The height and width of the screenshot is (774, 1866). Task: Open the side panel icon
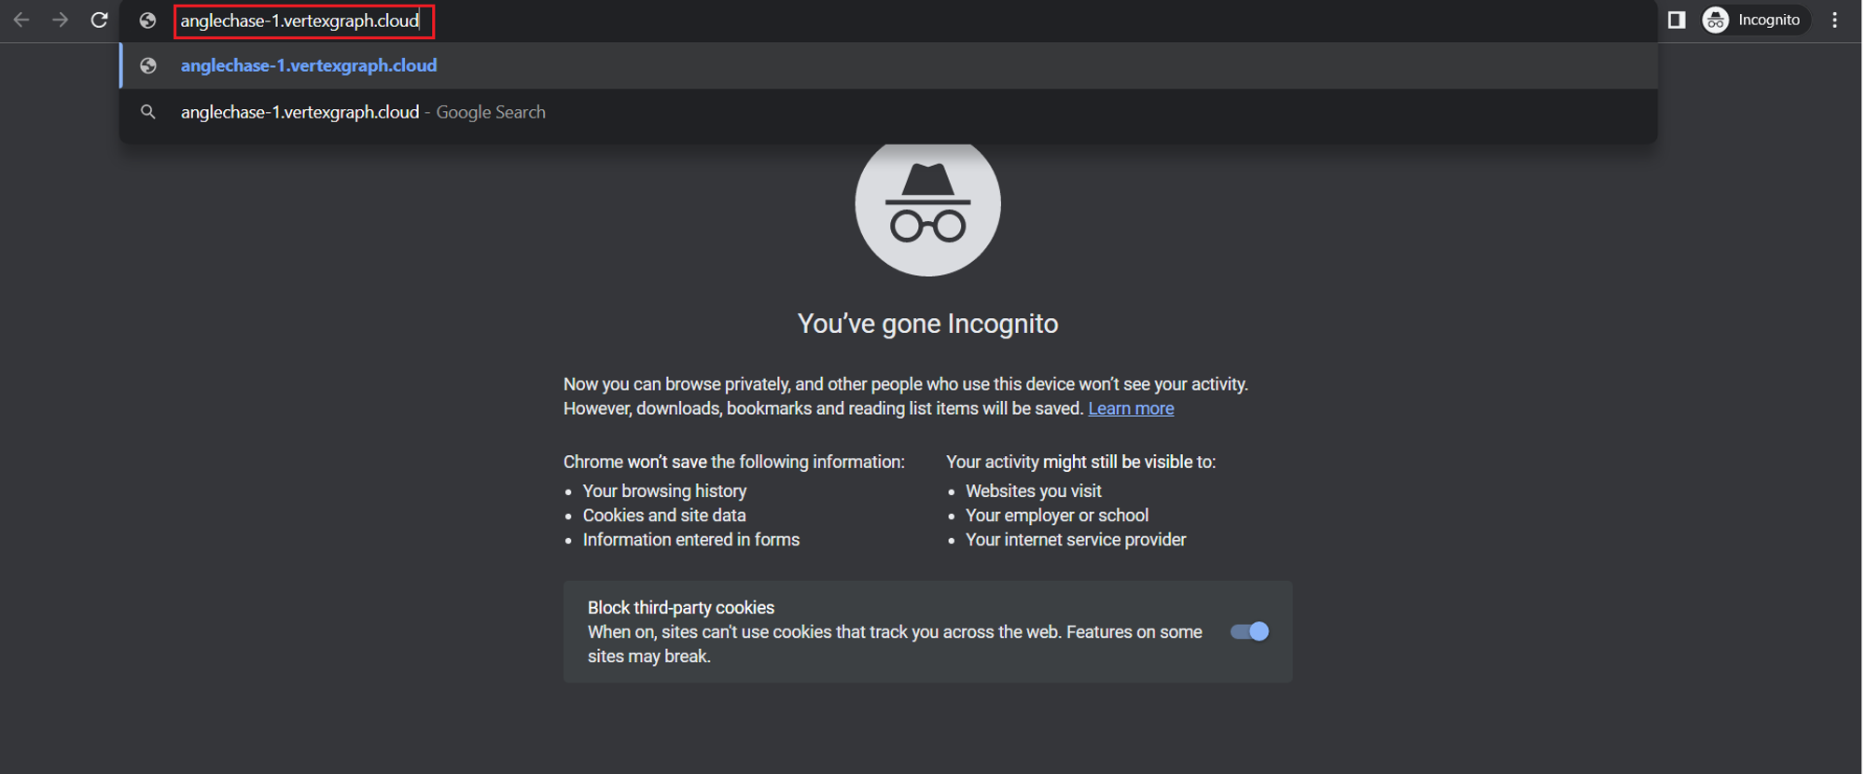[x=1677, y=20]
